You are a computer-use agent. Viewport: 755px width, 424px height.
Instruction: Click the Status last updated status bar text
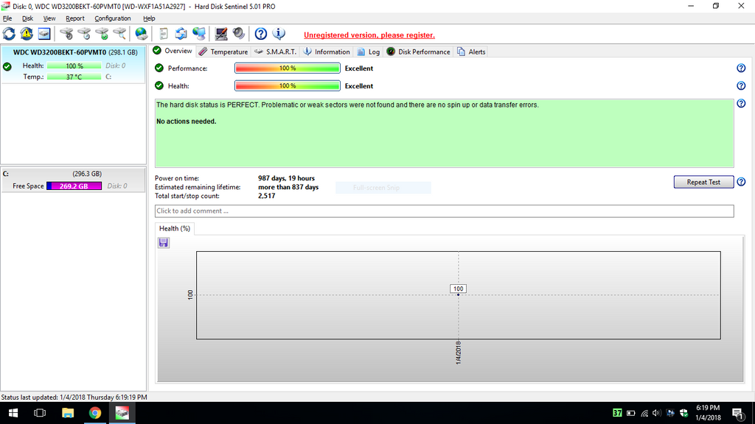(74, 397)
